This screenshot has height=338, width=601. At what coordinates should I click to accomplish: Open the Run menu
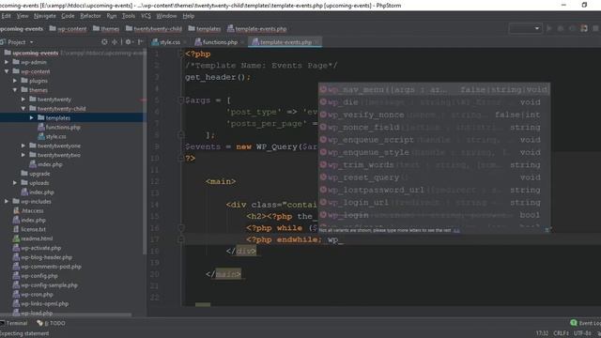tap(112, 16)
